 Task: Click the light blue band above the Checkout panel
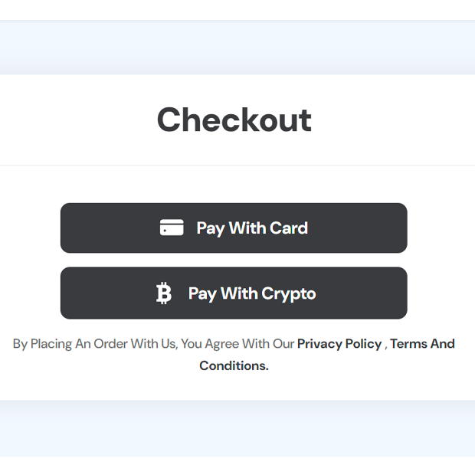tap(237, 47)
